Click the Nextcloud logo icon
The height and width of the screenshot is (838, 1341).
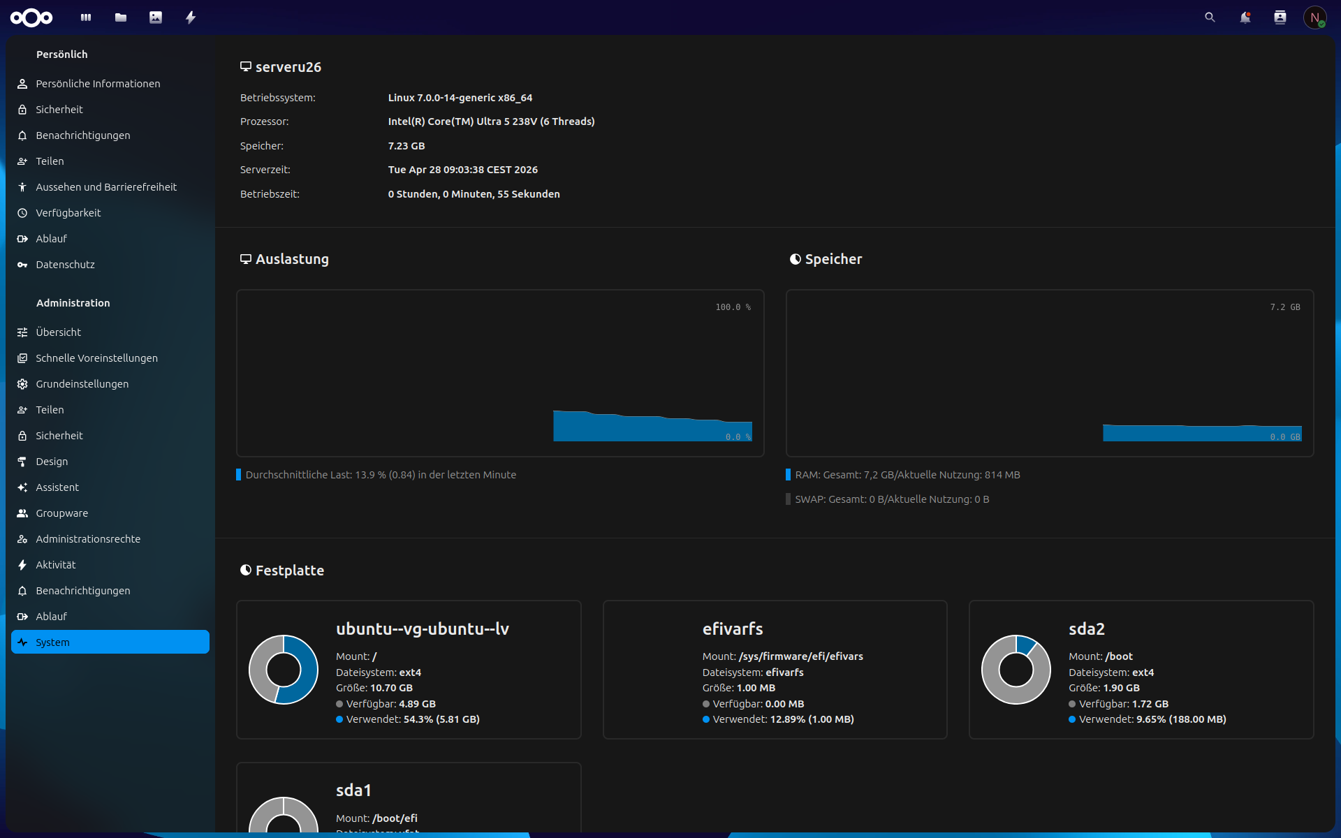tap(31, 17)
